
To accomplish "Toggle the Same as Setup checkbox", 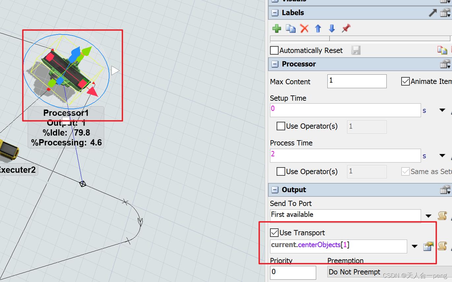I will [x=406, y=171].
